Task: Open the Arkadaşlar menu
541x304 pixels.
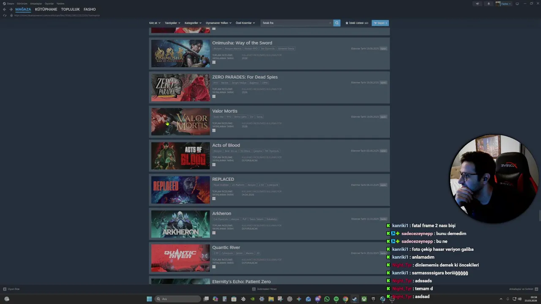Action: click(x=36, y=3)
